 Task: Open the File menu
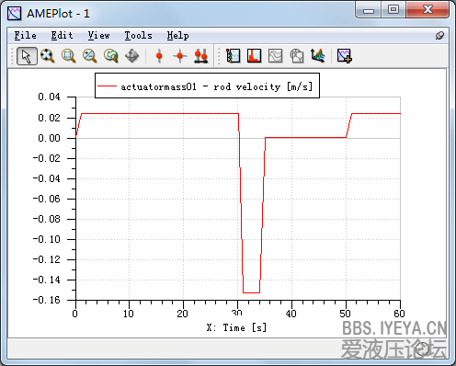25,36
